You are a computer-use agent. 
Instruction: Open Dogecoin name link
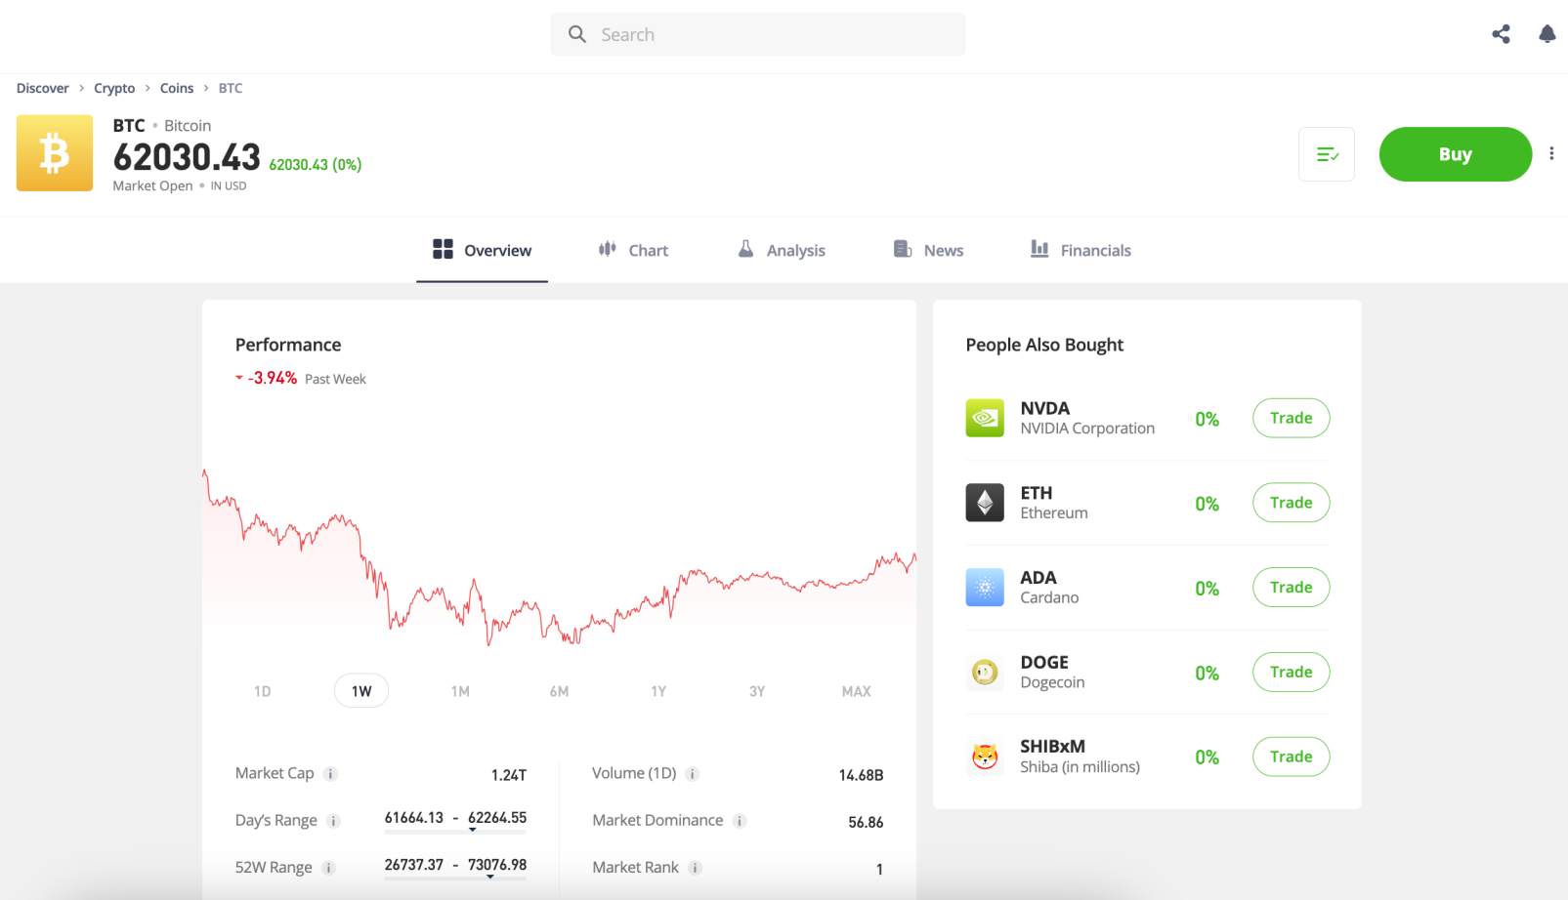pos(1052,682)
